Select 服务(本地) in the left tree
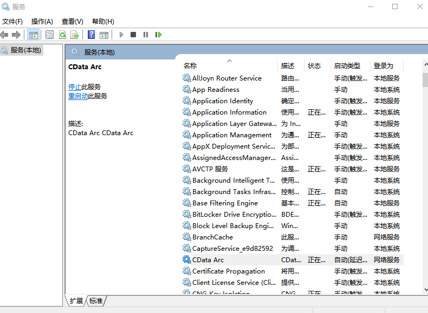The width and height of the screenshot is (428, 313). tap(25, 50)
